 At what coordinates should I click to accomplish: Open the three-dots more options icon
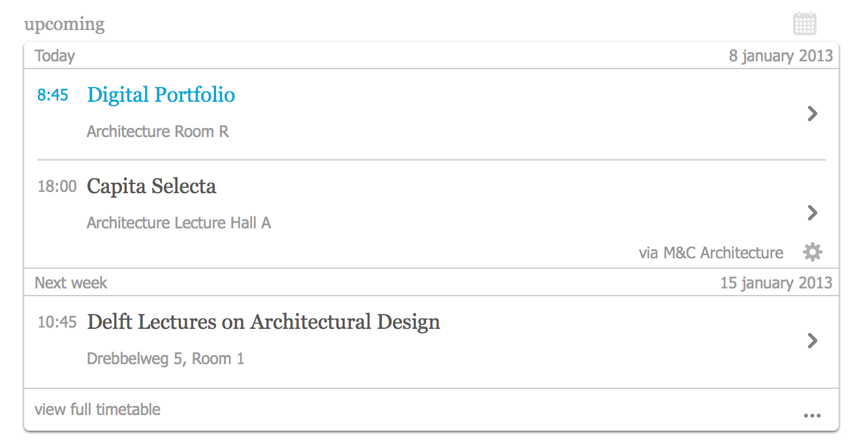[x=812, y=415]
